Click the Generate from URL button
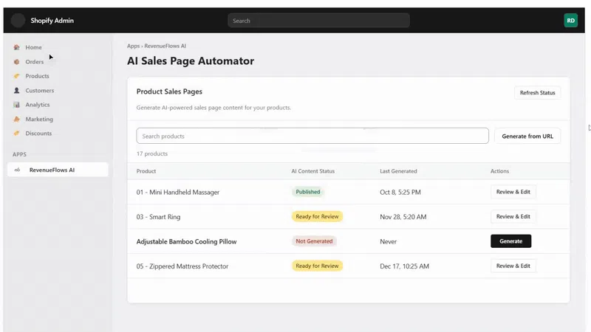This screenshot has width=591, height=332. coord(527,136)
